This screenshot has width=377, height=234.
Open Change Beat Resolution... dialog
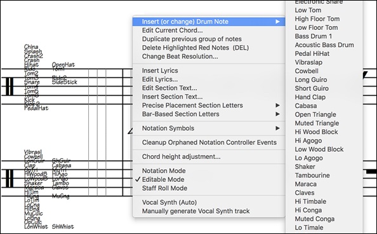pyautogui.click(x=209, y=57)
